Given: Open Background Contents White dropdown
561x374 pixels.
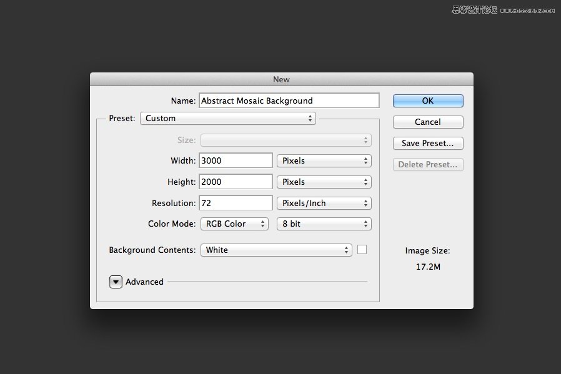Looking at the screenshot, I should pos(276,250).
